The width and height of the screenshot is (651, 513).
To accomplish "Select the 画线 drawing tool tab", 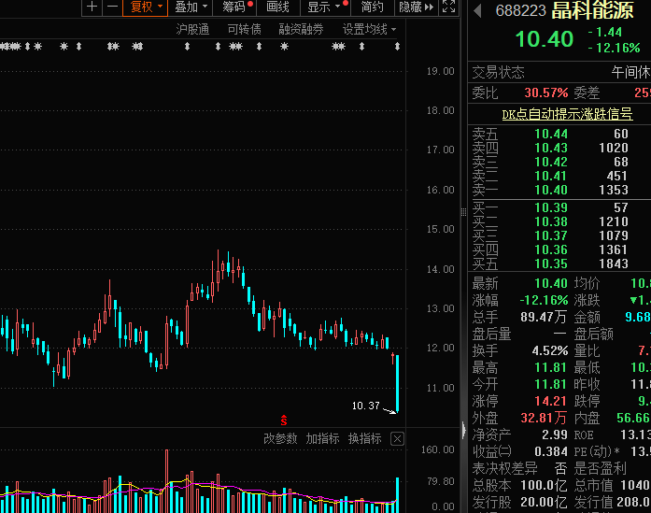I will tap(277, 7).
